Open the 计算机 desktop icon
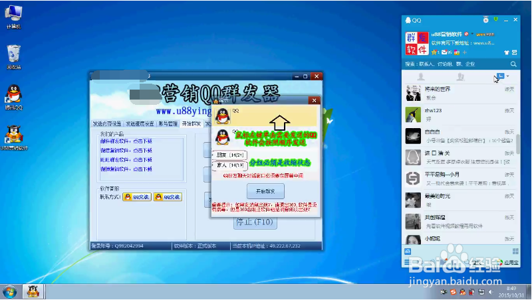Image resolution: width=532 pixels, height=300 pixels. (x=13, y=17)
